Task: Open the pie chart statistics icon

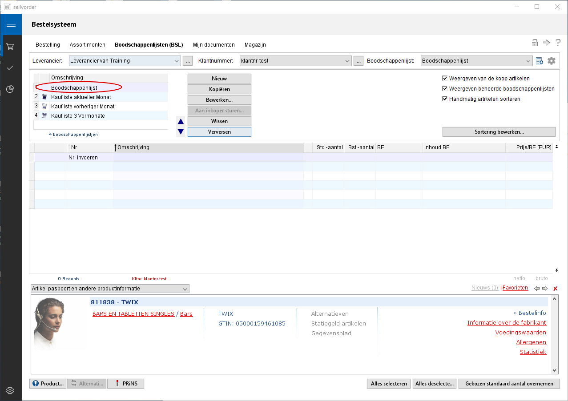Action: click(x=11, y=89)
